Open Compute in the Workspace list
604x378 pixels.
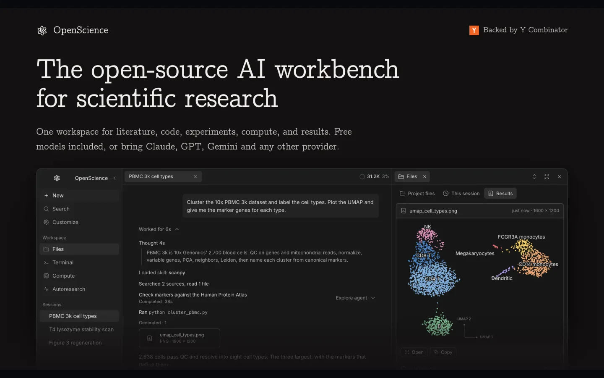79,276
